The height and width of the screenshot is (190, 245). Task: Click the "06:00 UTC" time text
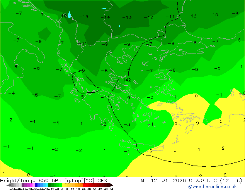204,181
